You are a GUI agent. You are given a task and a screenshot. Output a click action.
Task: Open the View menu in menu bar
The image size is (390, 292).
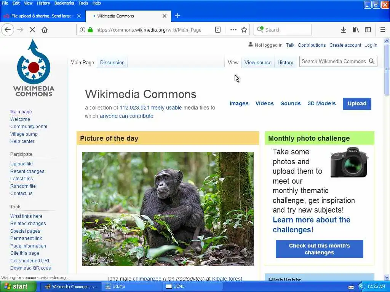(x=28, y=3)
